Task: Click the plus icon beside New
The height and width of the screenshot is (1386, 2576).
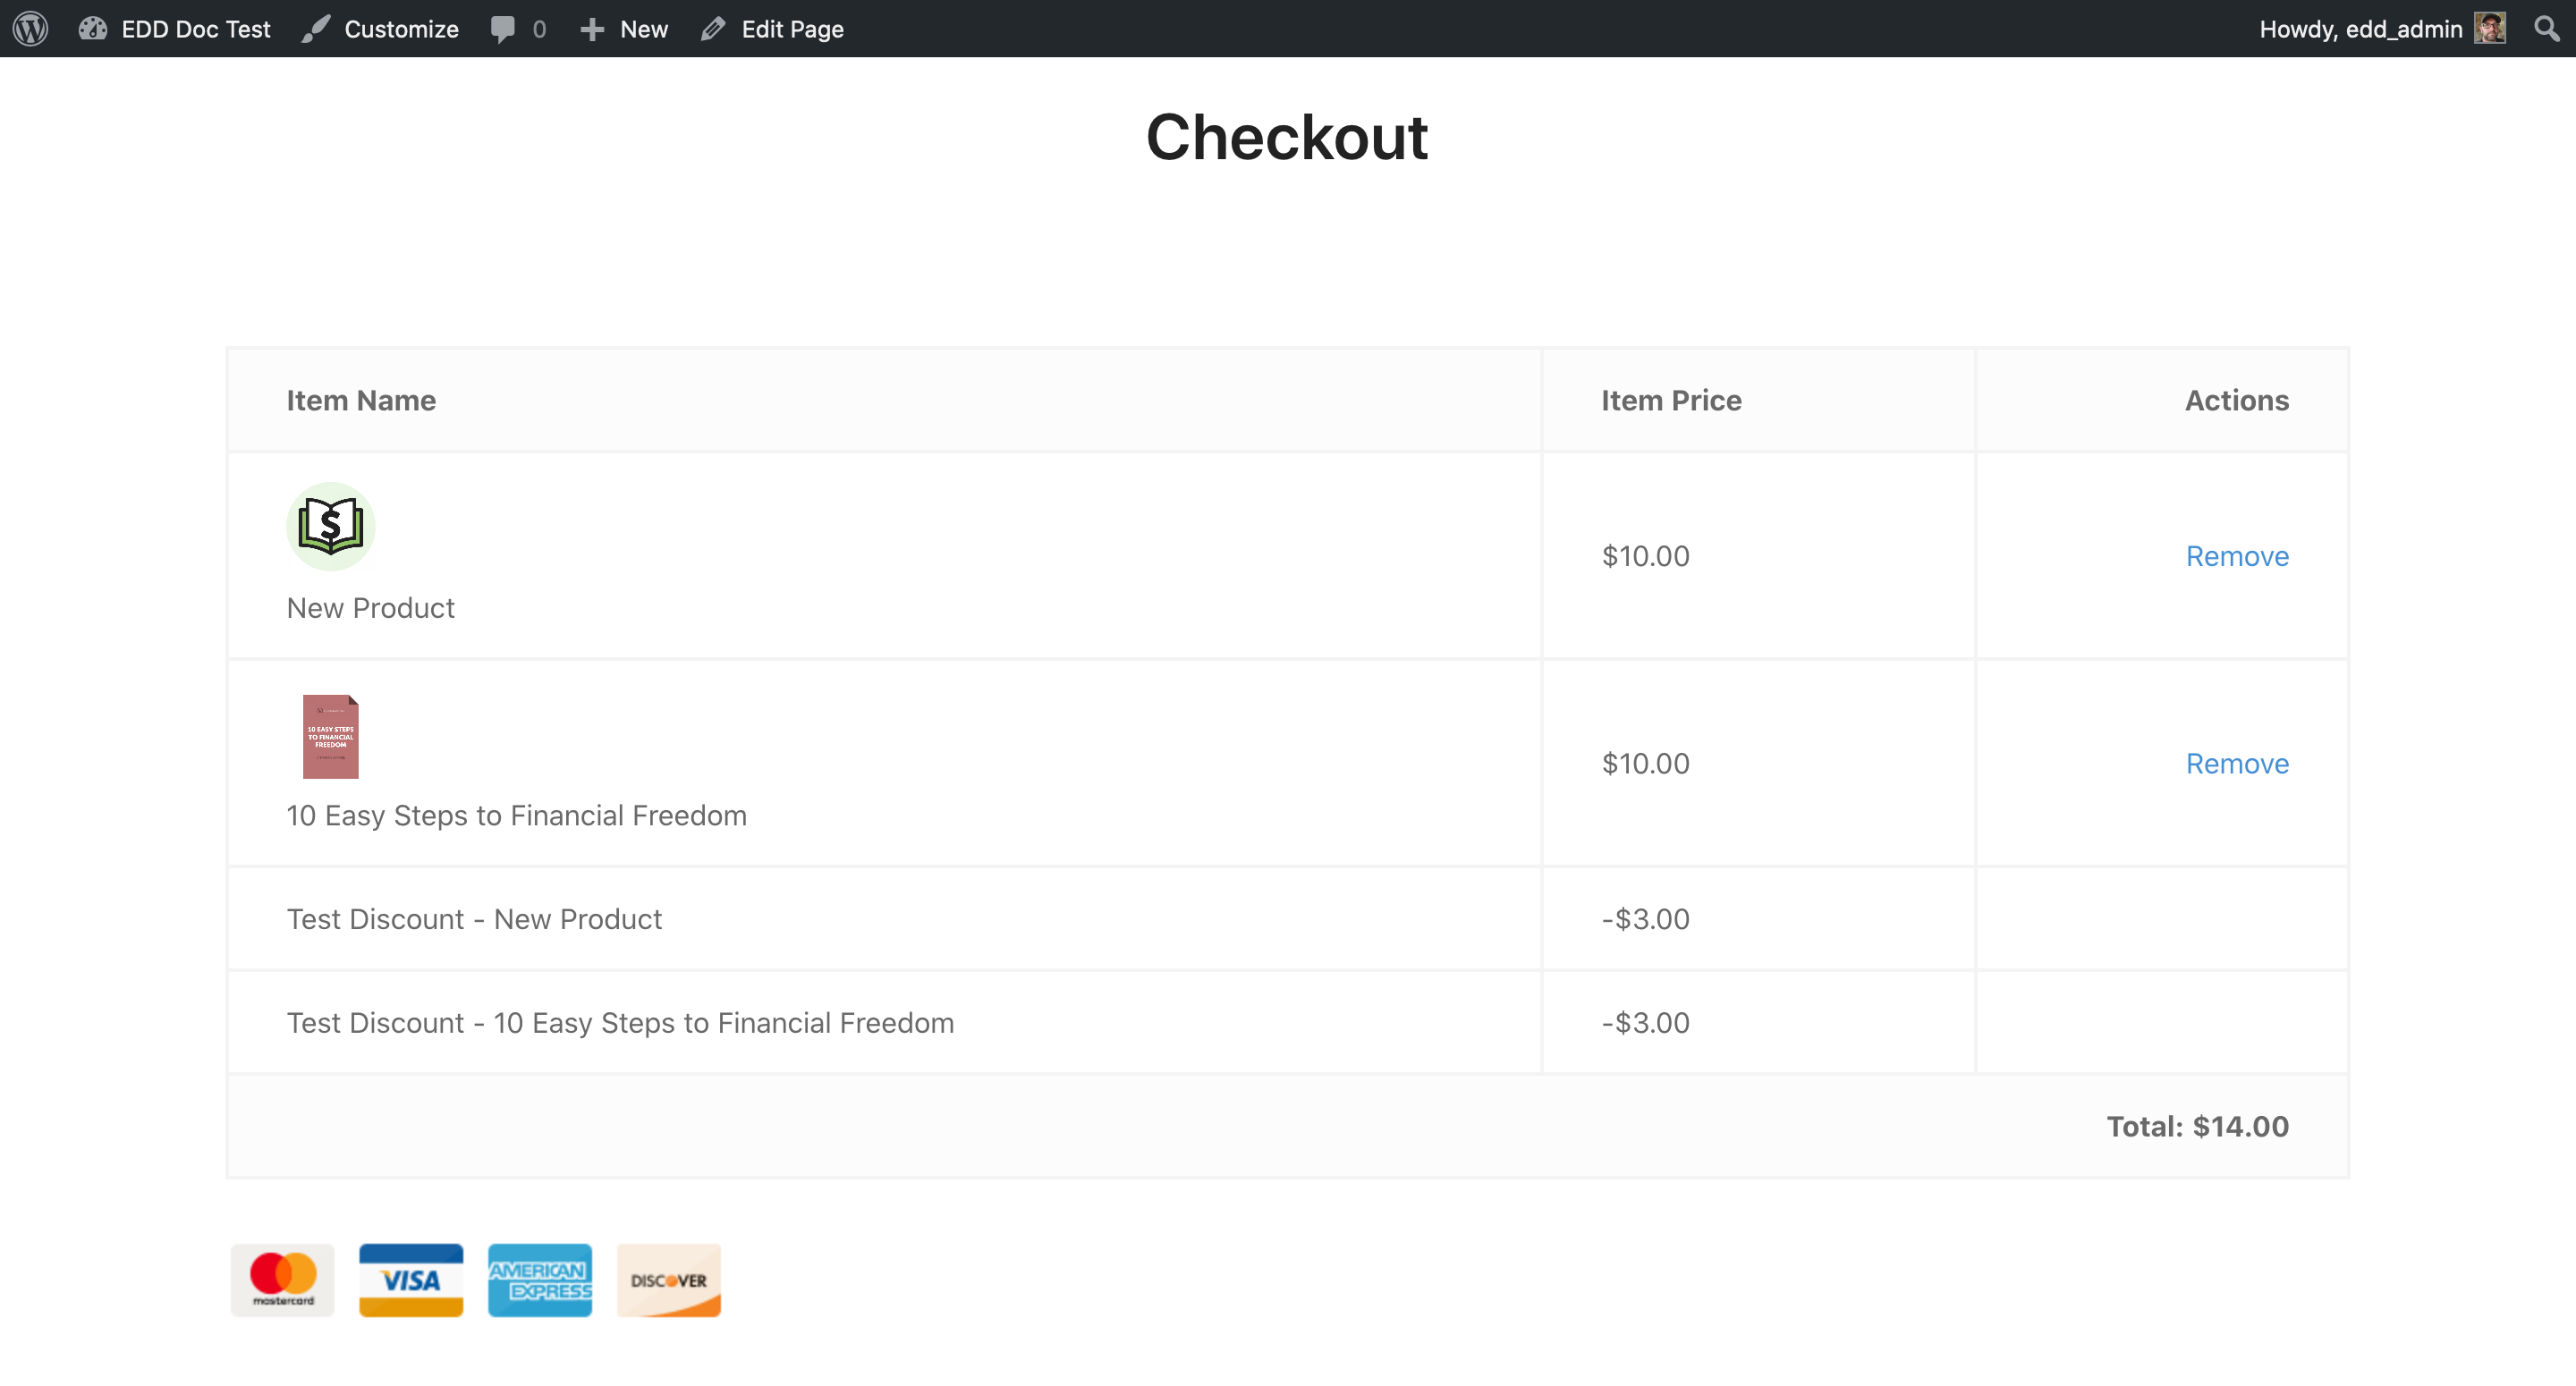Action: (x=592, y=28)
